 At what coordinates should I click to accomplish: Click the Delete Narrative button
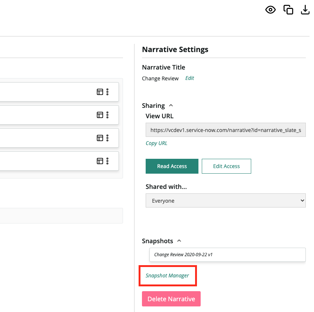171,299
